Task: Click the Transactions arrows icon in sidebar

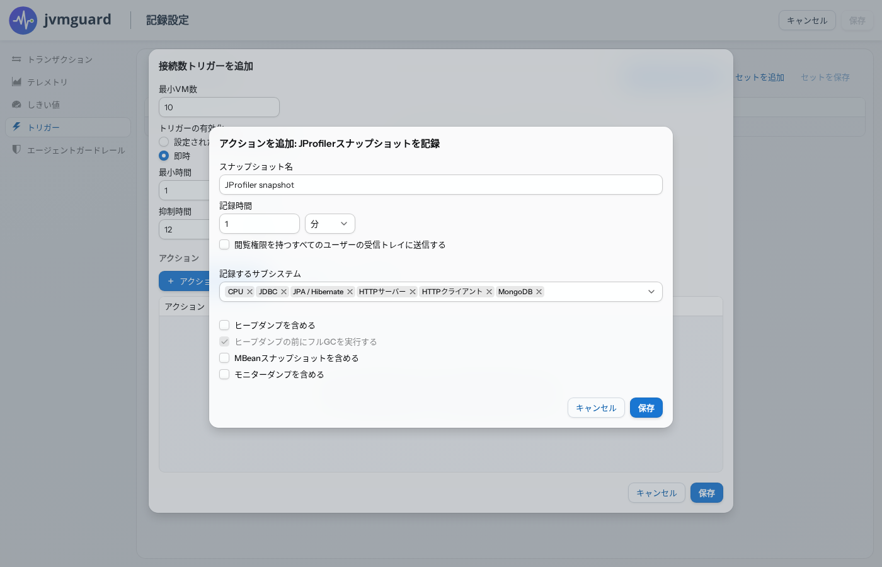Action: (16, 59)
